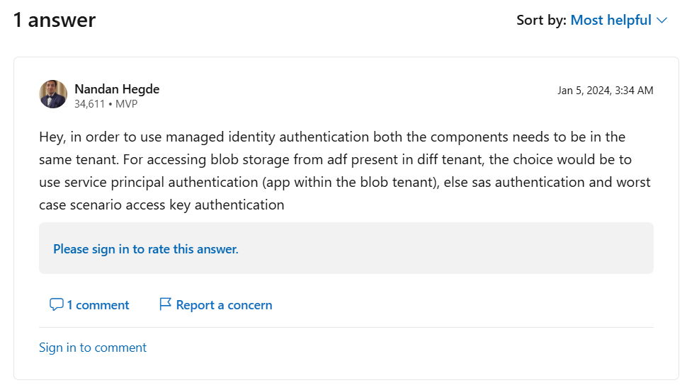Click the Jan 5, 2024 timestamp
The image size is (687, 390).
(605, 91)
